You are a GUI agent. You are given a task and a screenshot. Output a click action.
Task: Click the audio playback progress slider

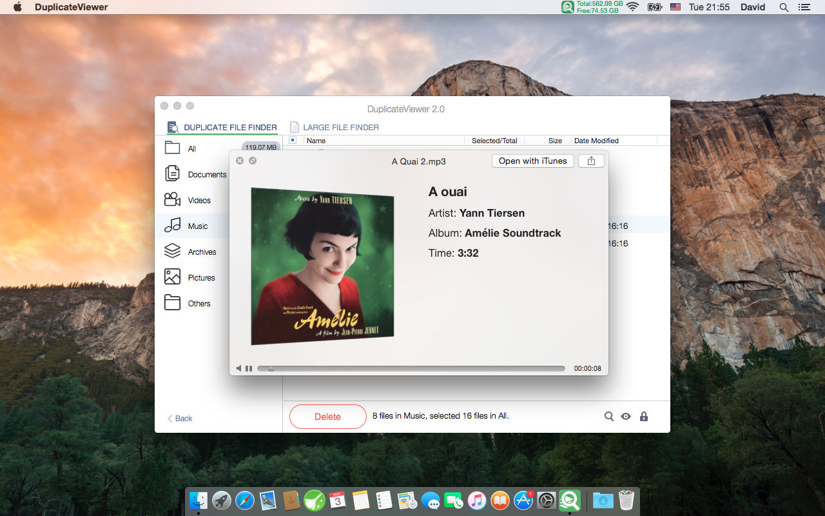(x=411, y=369)
